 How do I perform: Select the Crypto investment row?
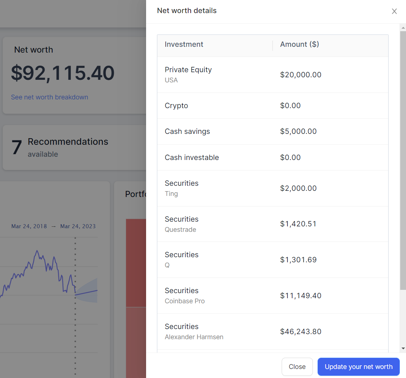point(273,106)
